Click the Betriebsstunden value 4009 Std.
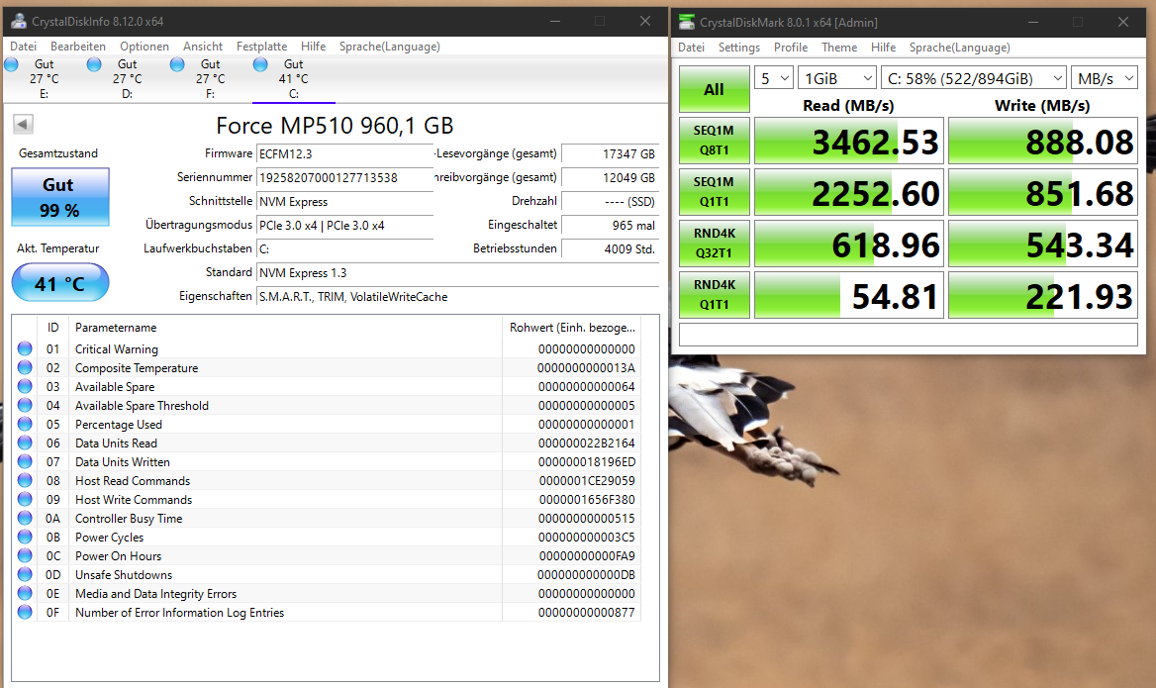 tap(610, 249)
